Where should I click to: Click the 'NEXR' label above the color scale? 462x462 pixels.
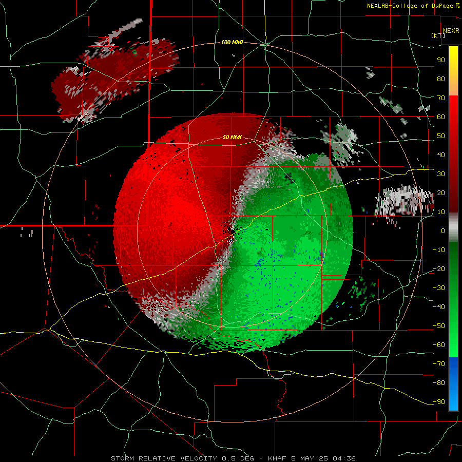coord(451,31)
